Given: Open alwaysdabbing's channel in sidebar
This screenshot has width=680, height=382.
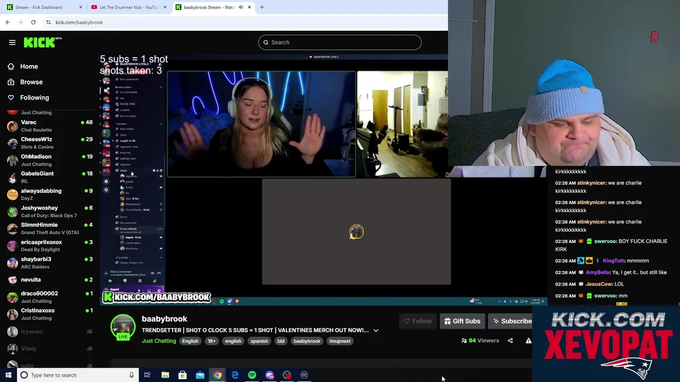Looking at the screenshot, I should (x=49, y=194).
